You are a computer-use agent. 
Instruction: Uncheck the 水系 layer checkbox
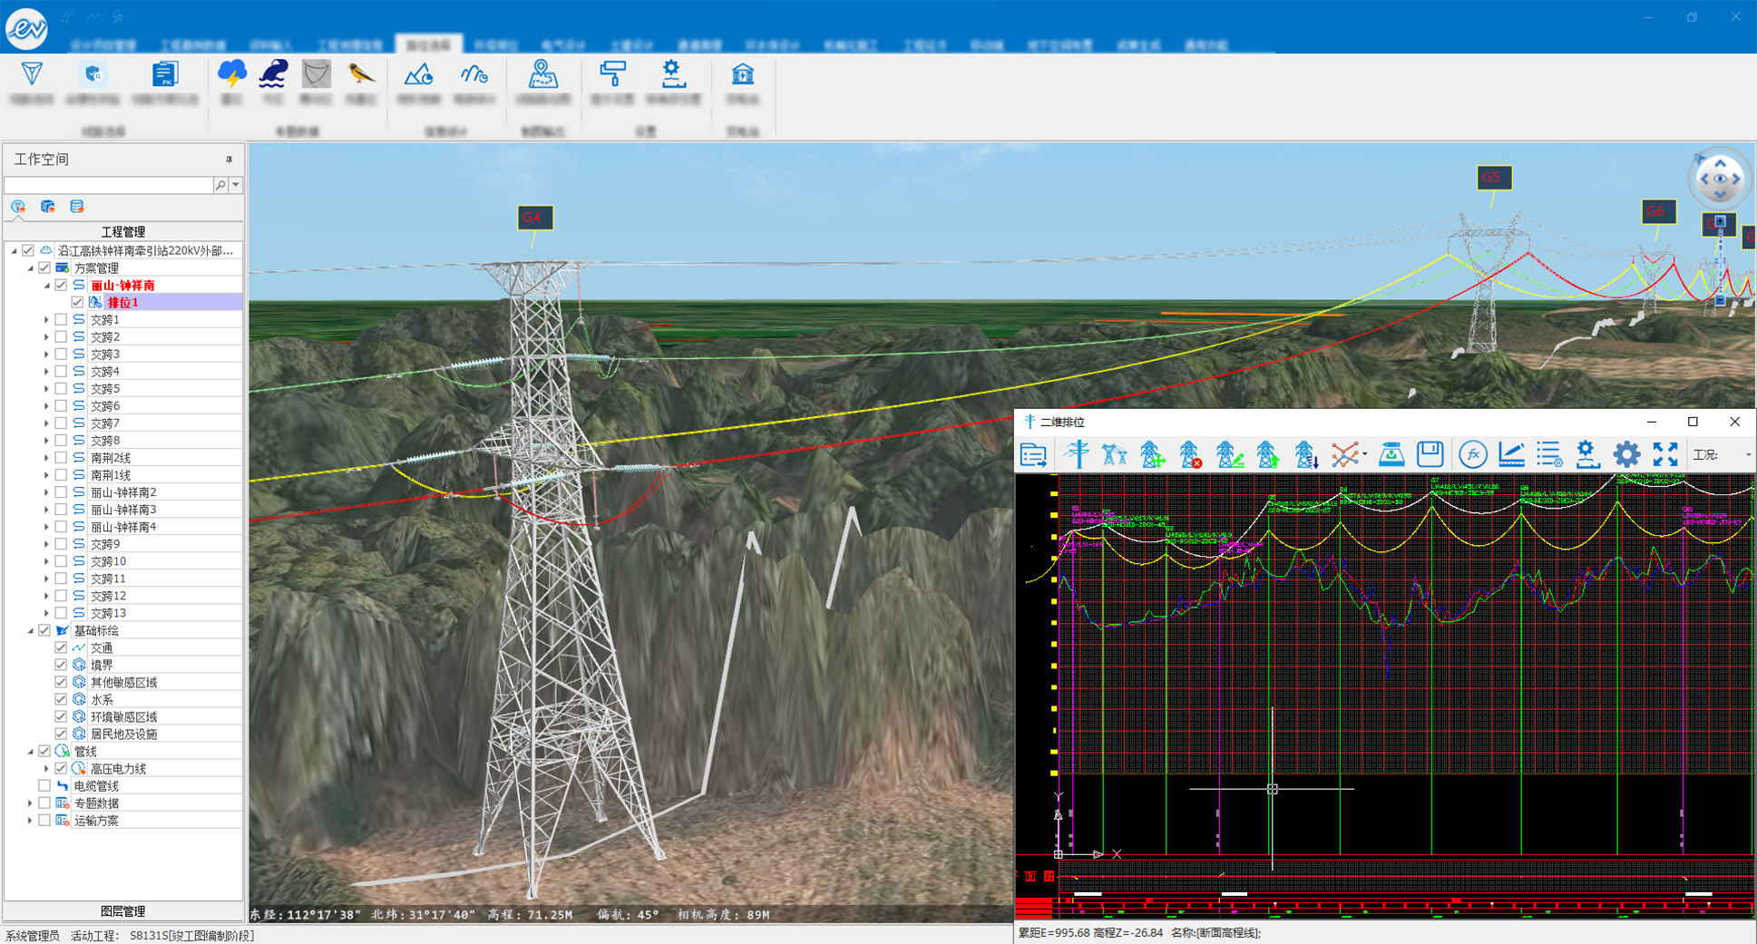61,699
